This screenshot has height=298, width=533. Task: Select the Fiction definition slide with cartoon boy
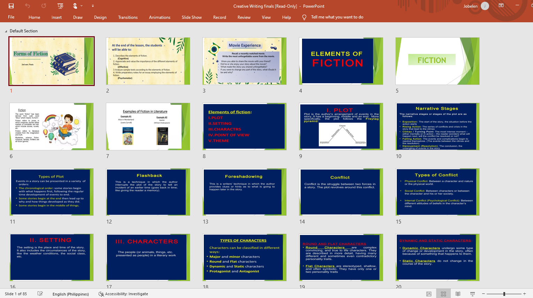pos(52,126)
